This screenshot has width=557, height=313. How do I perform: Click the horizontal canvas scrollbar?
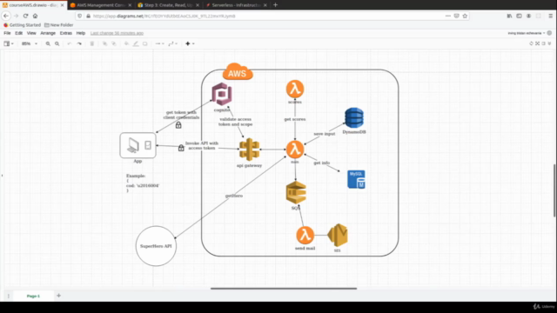coord(284,289)
